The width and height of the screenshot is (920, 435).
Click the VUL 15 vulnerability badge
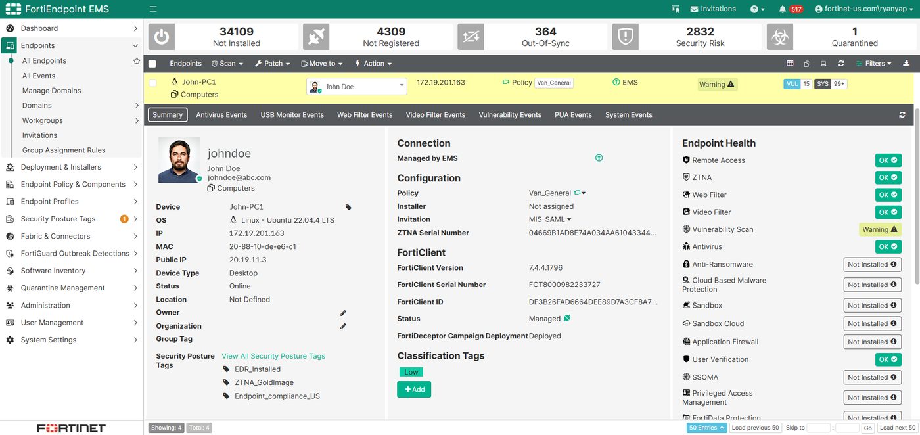798,84
